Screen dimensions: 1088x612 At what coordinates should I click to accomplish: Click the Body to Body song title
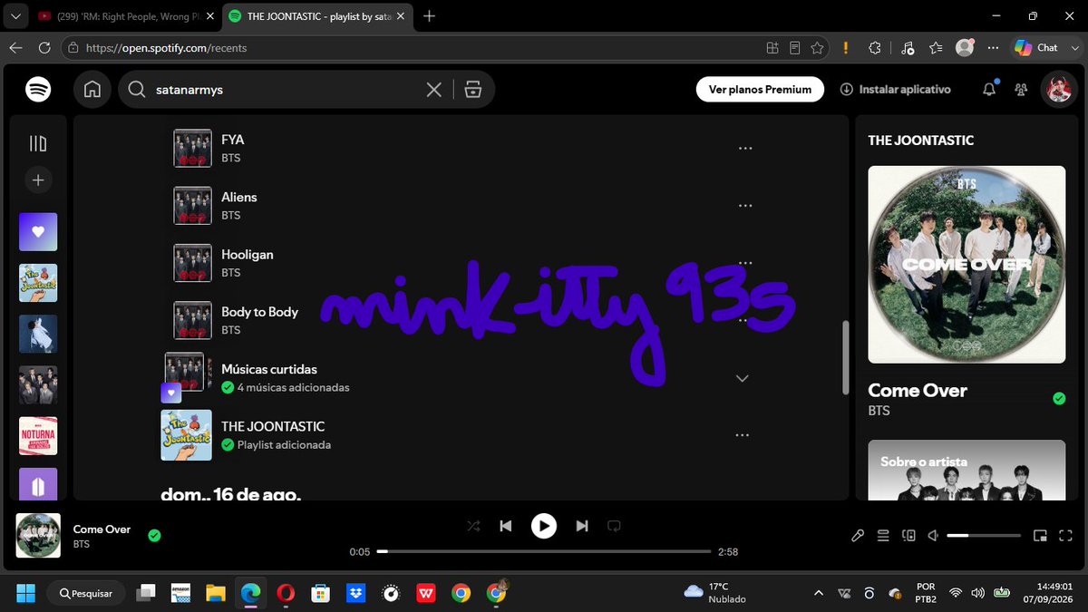coord(259,312)
